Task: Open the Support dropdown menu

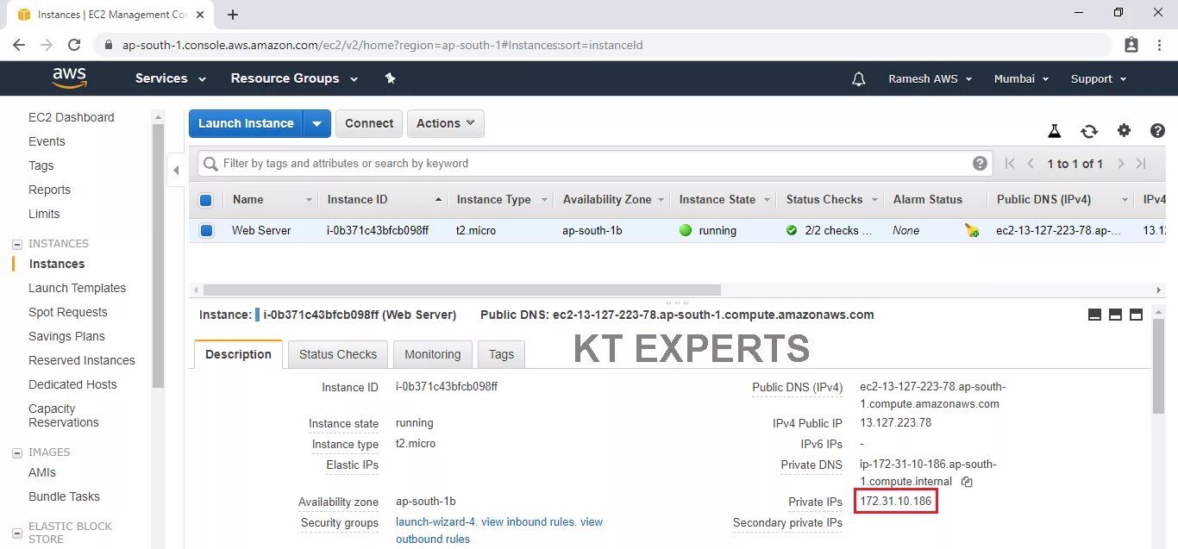Action: 1099,78
